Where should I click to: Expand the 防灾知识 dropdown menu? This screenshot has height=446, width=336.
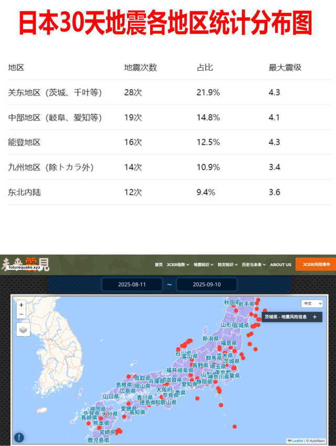[228, 264]
